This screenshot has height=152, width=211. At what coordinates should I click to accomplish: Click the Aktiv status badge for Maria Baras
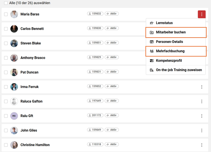tap(112, 14)
